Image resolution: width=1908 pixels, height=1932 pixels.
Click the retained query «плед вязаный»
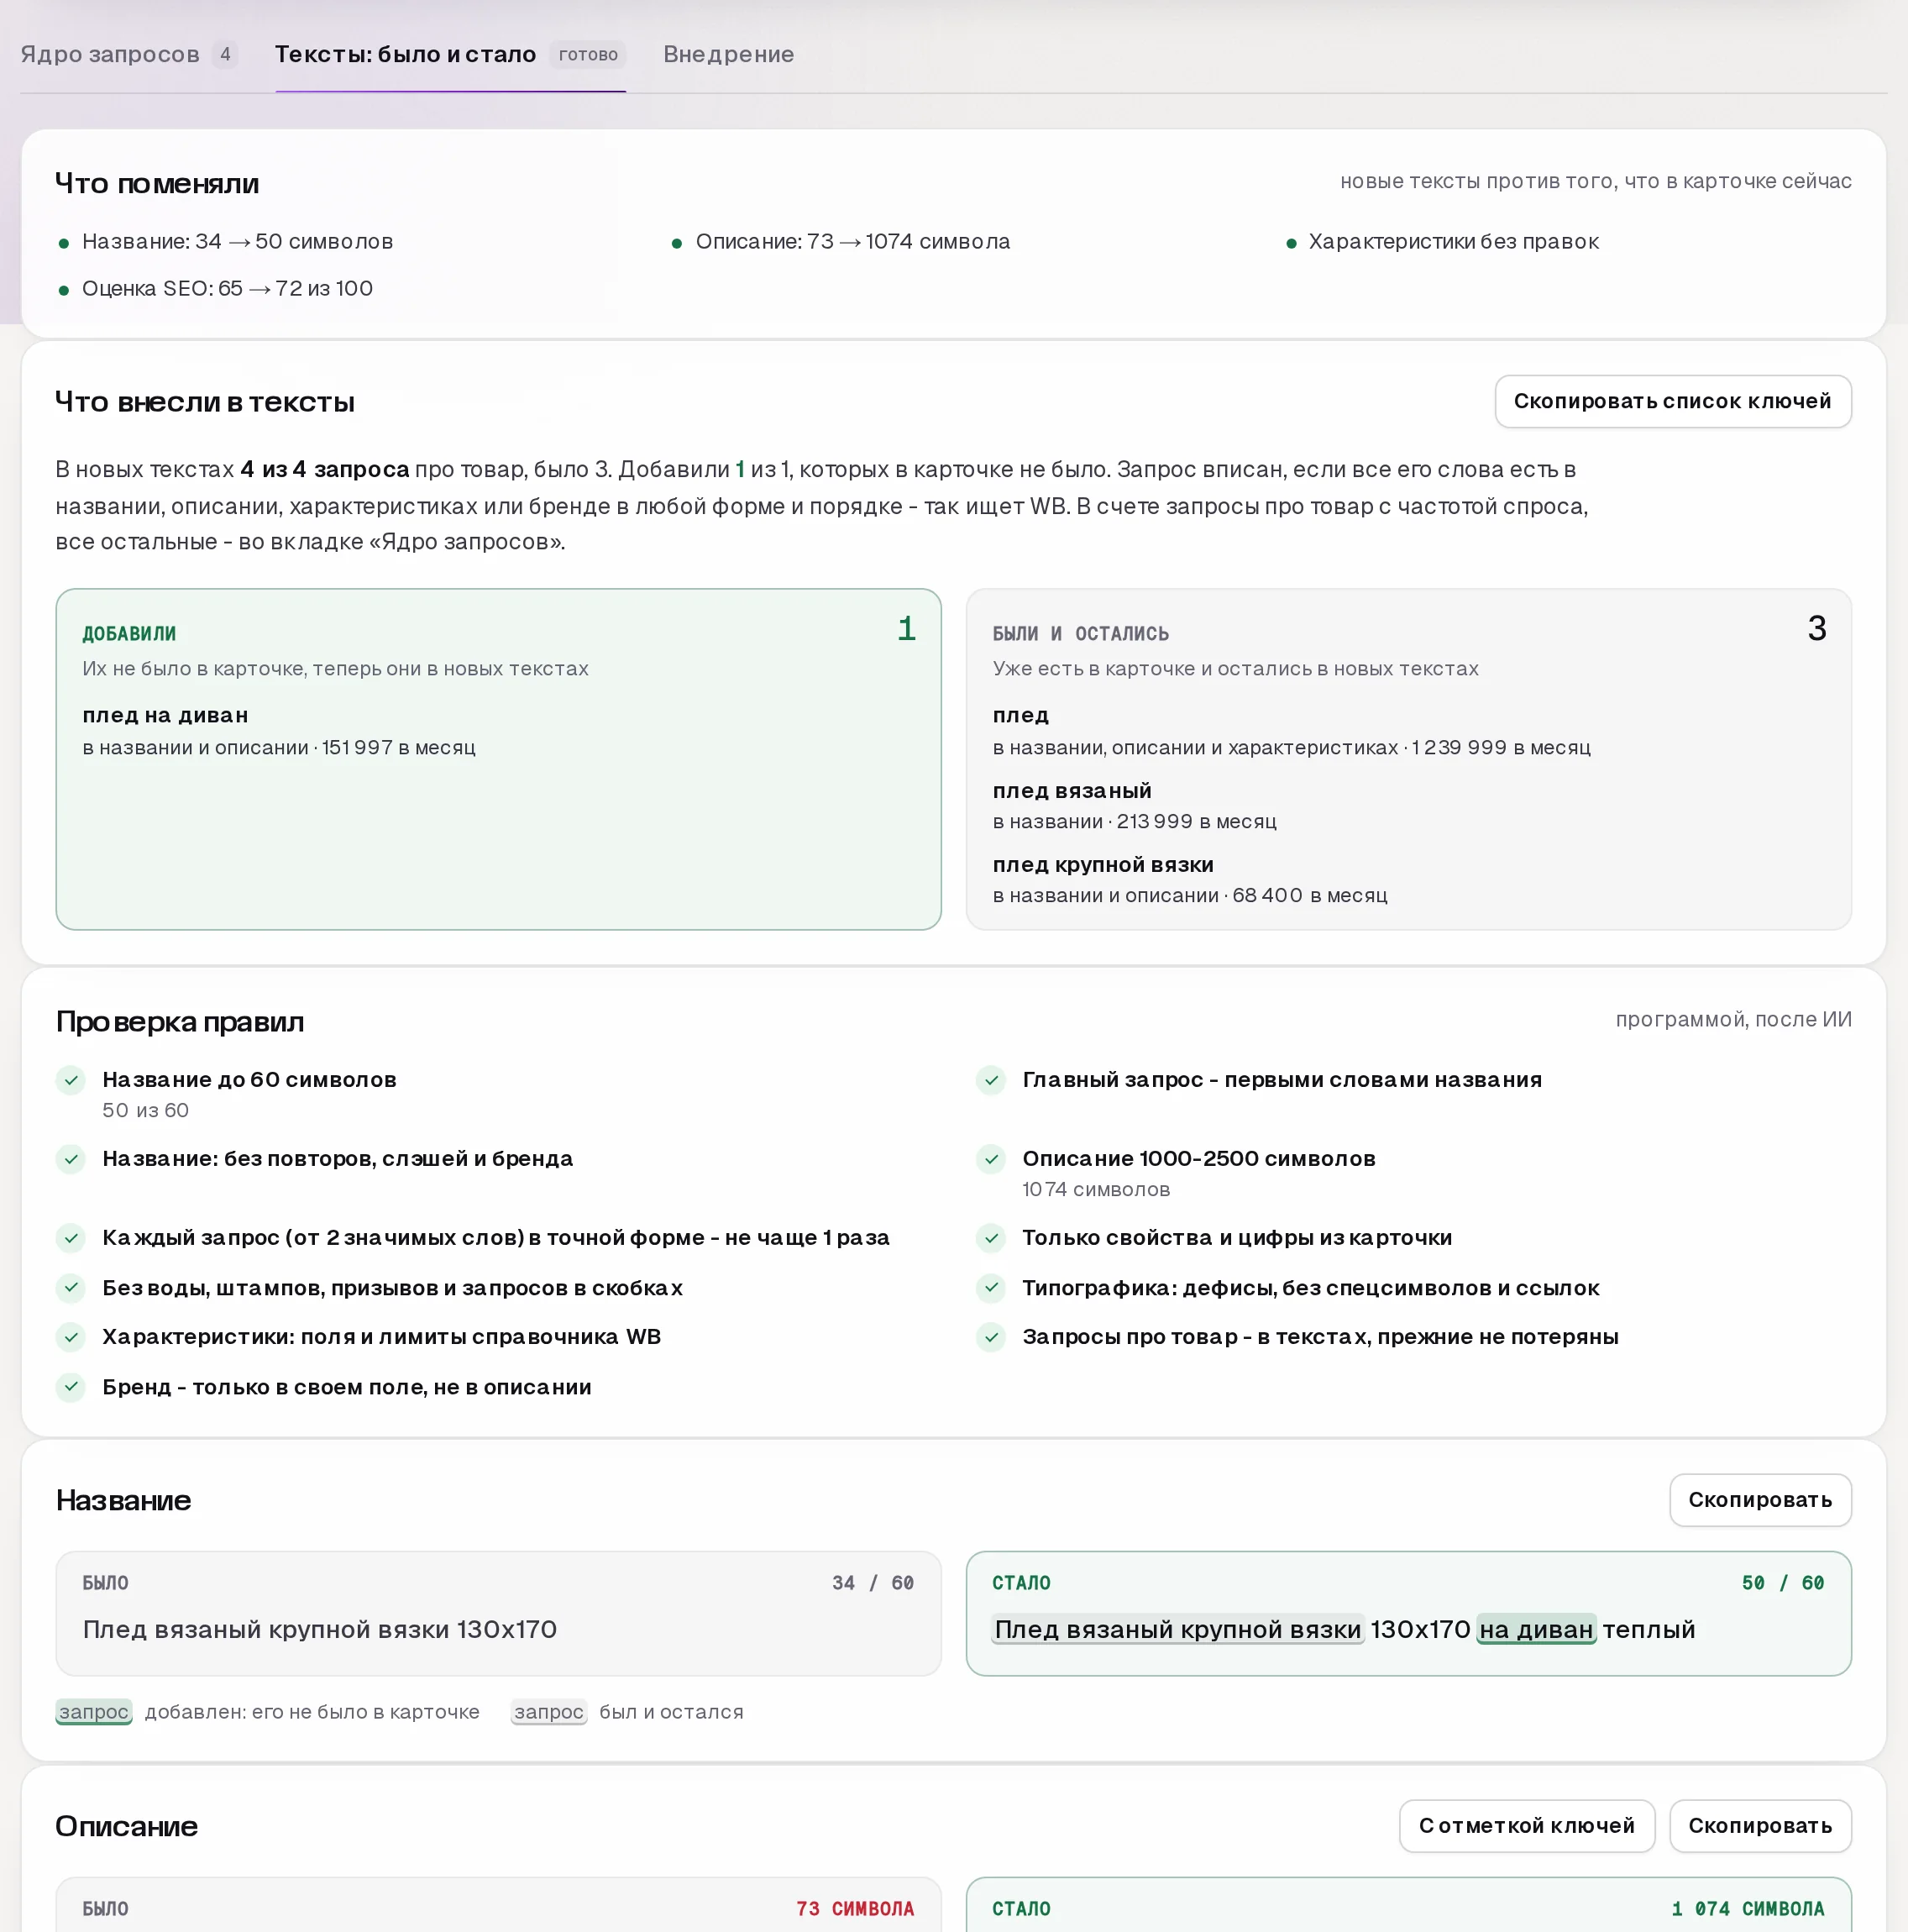tap(1072, 790)
